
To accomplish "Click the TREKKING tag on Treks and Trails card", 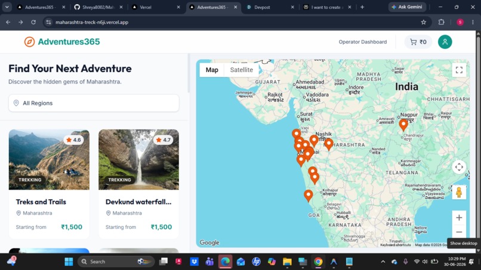I will 30,180.
